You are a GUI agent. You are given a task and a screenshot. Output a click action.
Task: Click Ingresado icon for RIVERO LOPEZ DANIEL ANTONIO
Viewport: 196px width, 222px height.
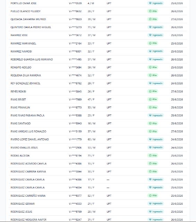pos(150,139)
